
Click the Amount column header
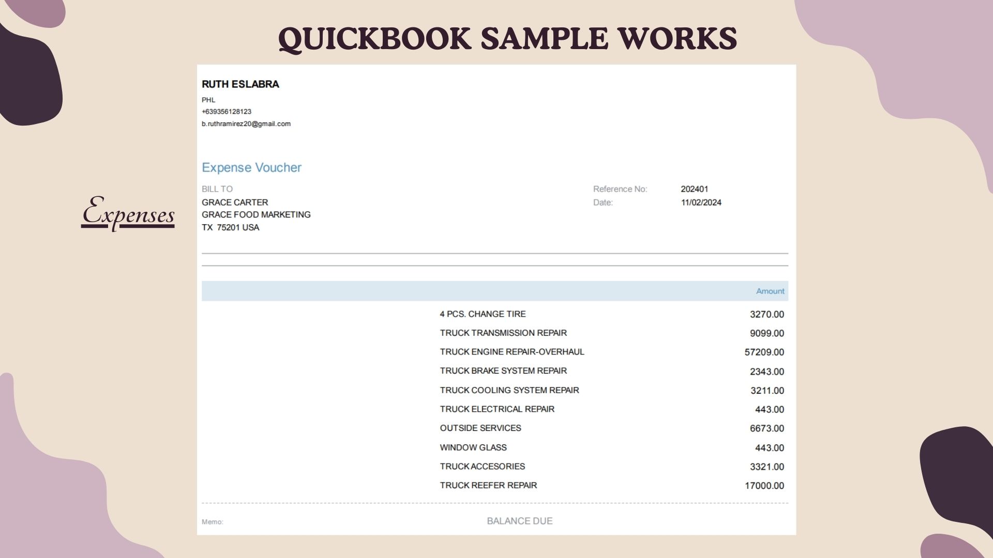[x=770, y=291]
